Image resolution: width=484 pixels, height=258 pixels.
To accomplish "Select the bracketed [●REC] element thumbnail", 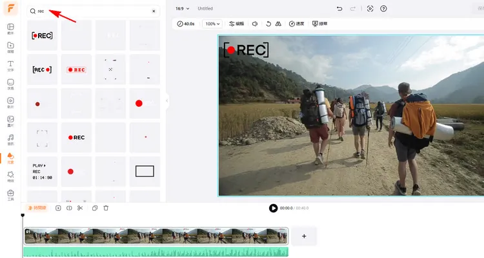I will point(42,35).
